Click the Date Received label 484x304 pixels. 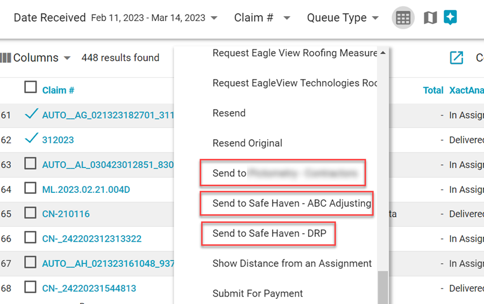coord(49,18)
